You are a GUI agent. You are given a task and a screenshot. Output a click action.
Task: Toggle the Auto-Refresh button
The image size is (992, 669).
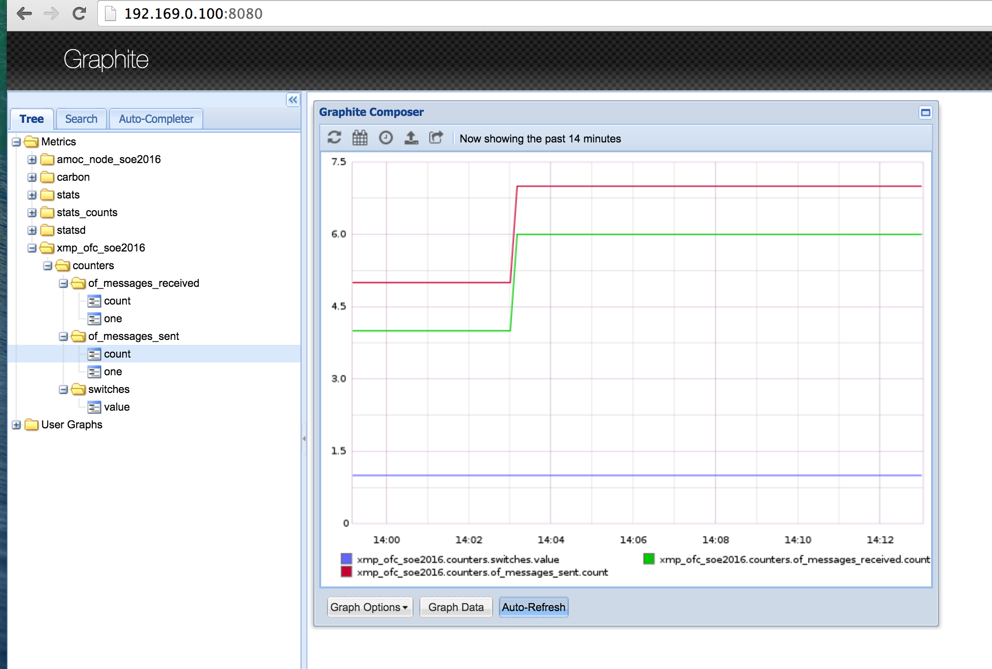click(x=533, y=607)
